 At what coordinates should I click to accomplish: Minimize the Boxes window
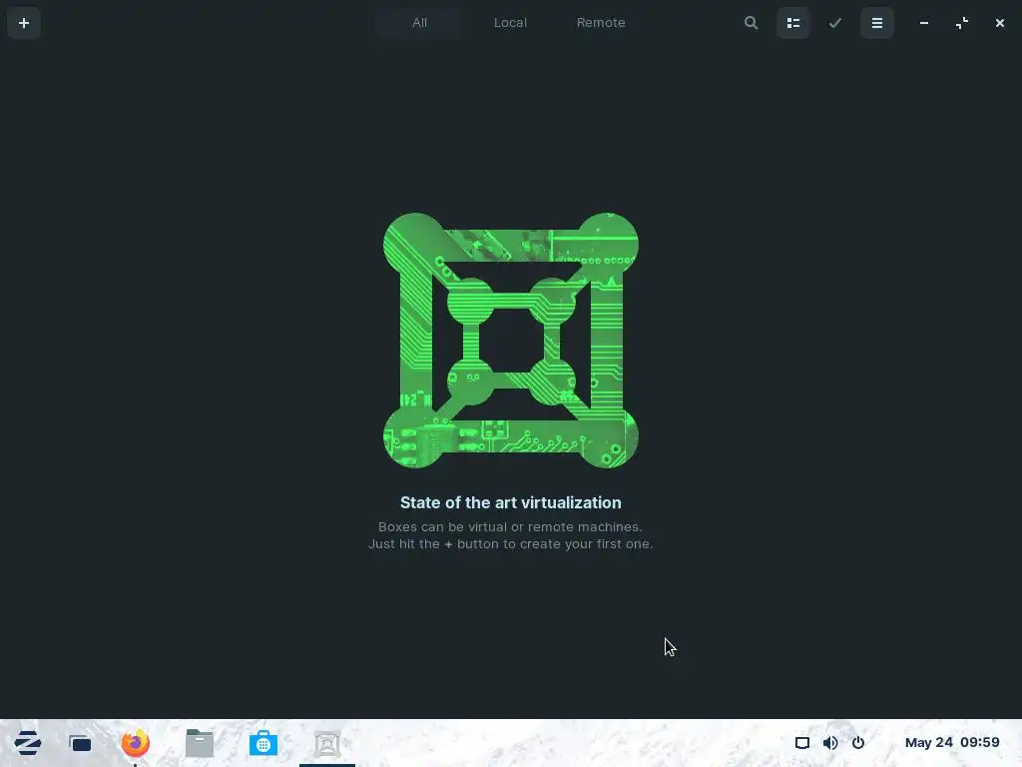(x=923, y=23)
